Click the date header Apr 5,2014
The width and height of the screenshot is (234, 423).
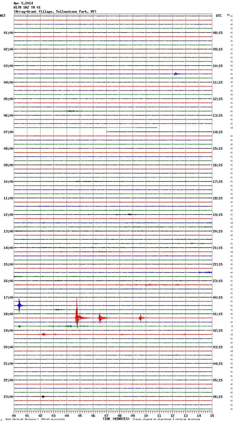point(23,3)
